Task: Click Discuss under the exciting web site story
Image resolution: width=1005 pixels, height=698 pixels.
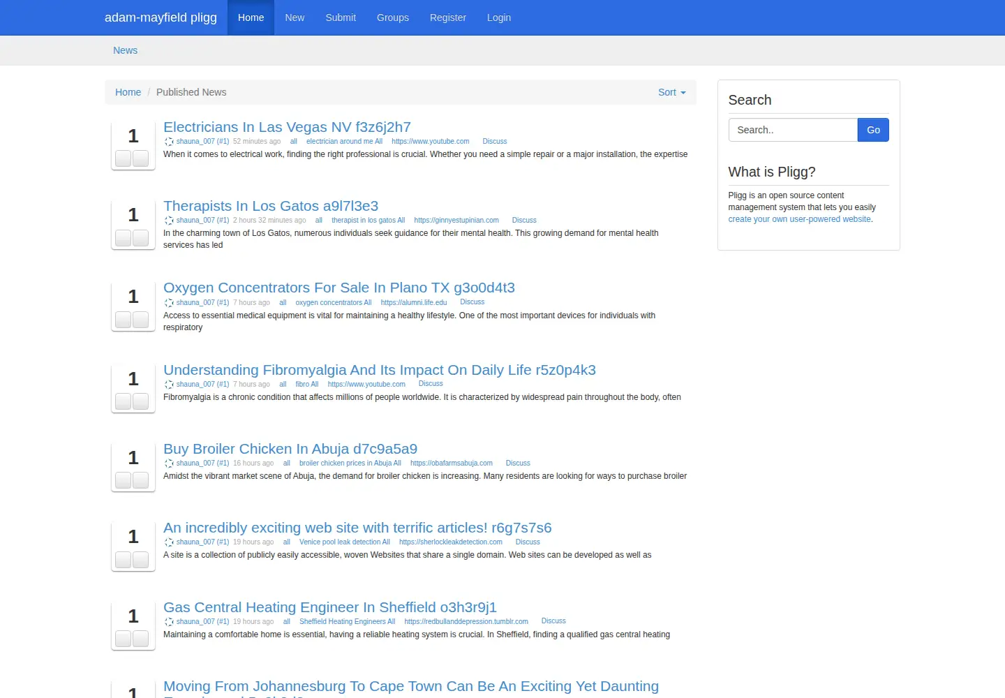Action: 528,542
